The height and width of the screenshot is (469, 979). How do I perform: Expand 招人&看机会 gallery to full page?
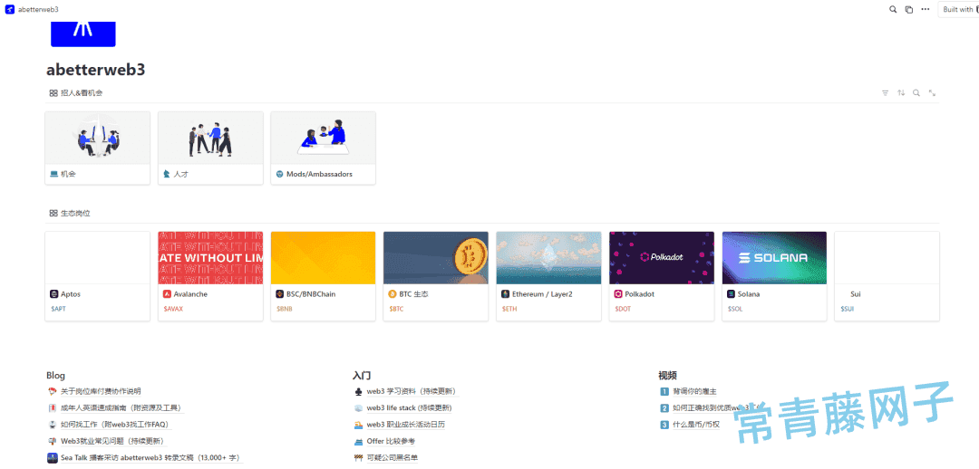[932, 93]
